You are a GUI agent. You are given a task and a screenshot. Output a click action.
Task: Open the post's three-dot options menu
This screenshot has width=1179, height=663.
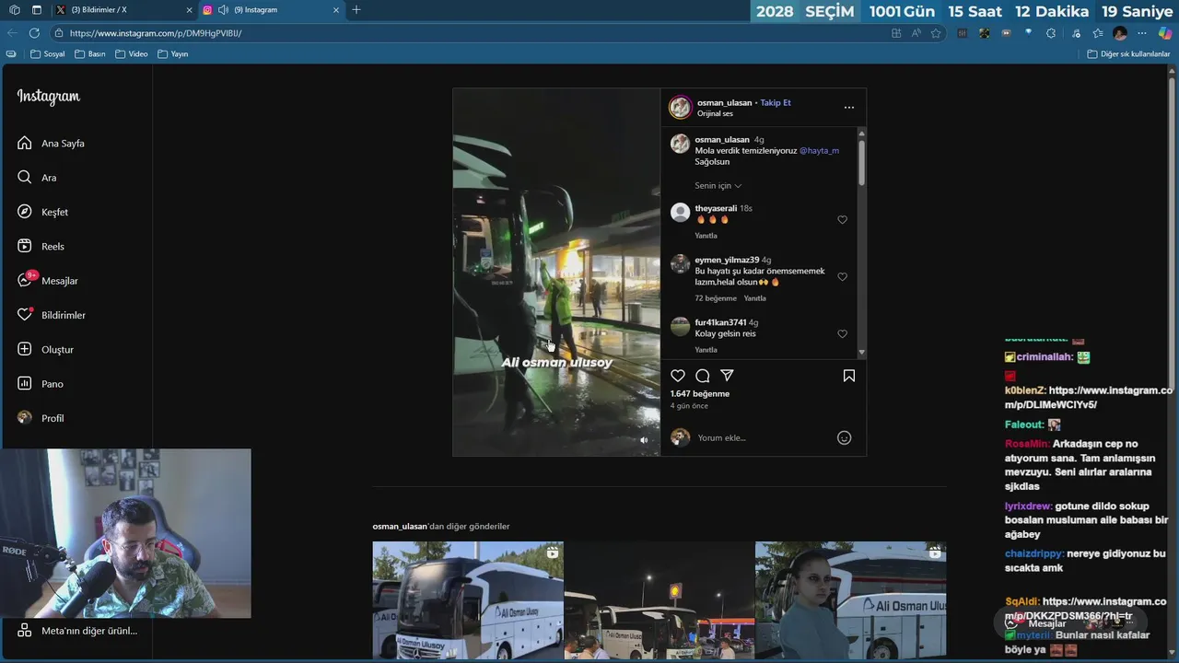click(849, 108)
